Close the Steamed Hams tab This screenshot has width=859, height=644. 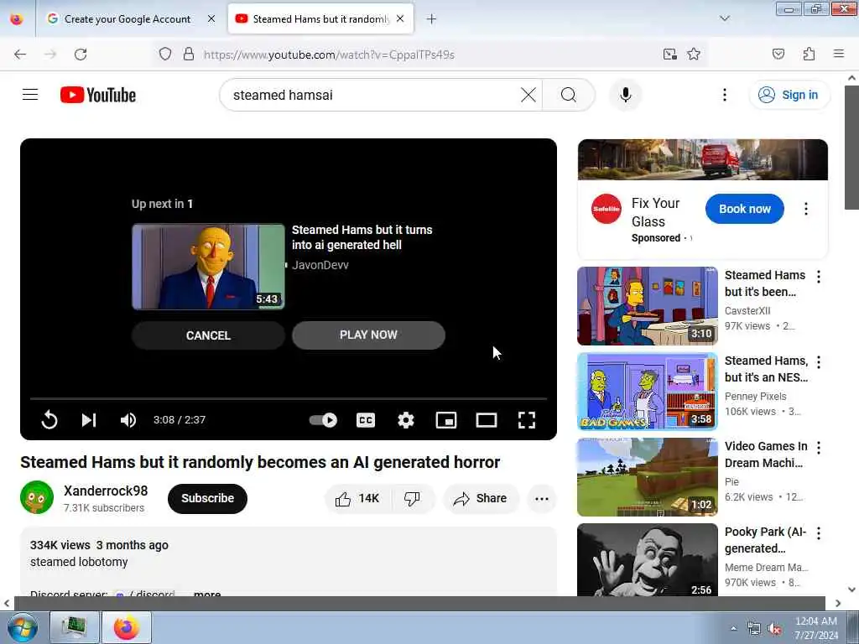[x=400, y=19]
